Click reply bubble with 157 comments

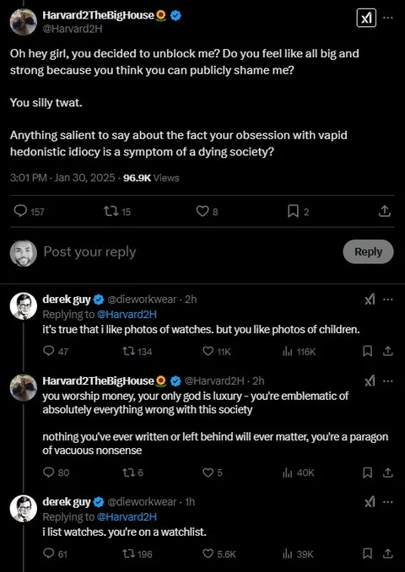coord(29,211)
